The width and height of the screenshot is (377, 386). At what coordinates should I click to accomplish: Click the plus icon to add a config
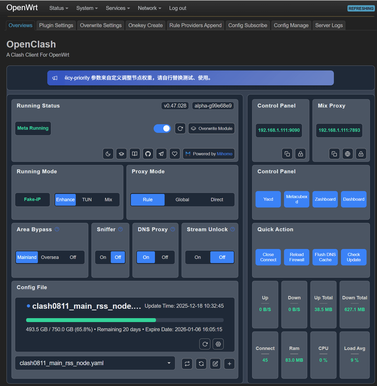229,364
